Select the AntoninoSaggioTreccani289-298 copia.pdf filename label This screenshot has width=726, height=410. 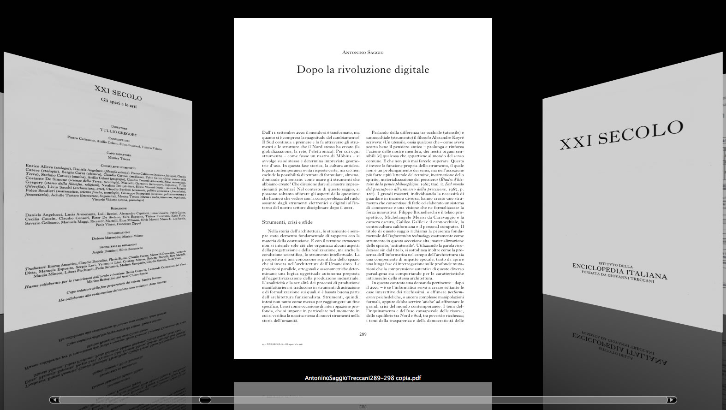363,378
